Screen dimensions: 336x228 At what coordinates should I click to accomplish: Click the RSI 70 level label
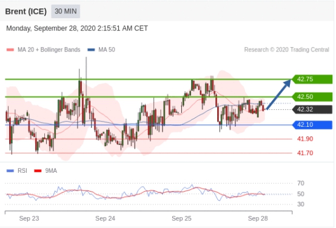[301, 183]
